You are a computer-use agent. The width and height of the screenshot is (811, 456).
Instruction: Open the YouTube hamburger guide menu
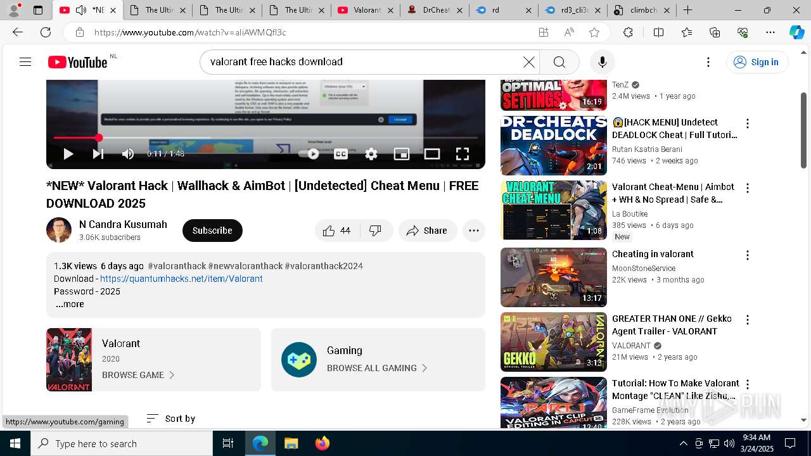25,61
